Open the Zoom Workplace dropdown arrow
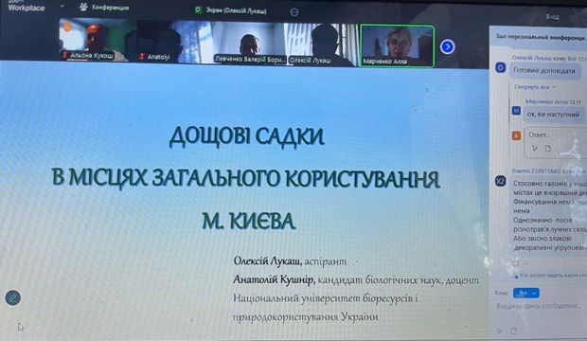This screenshot has height=341, width=587. coord(62,7)
